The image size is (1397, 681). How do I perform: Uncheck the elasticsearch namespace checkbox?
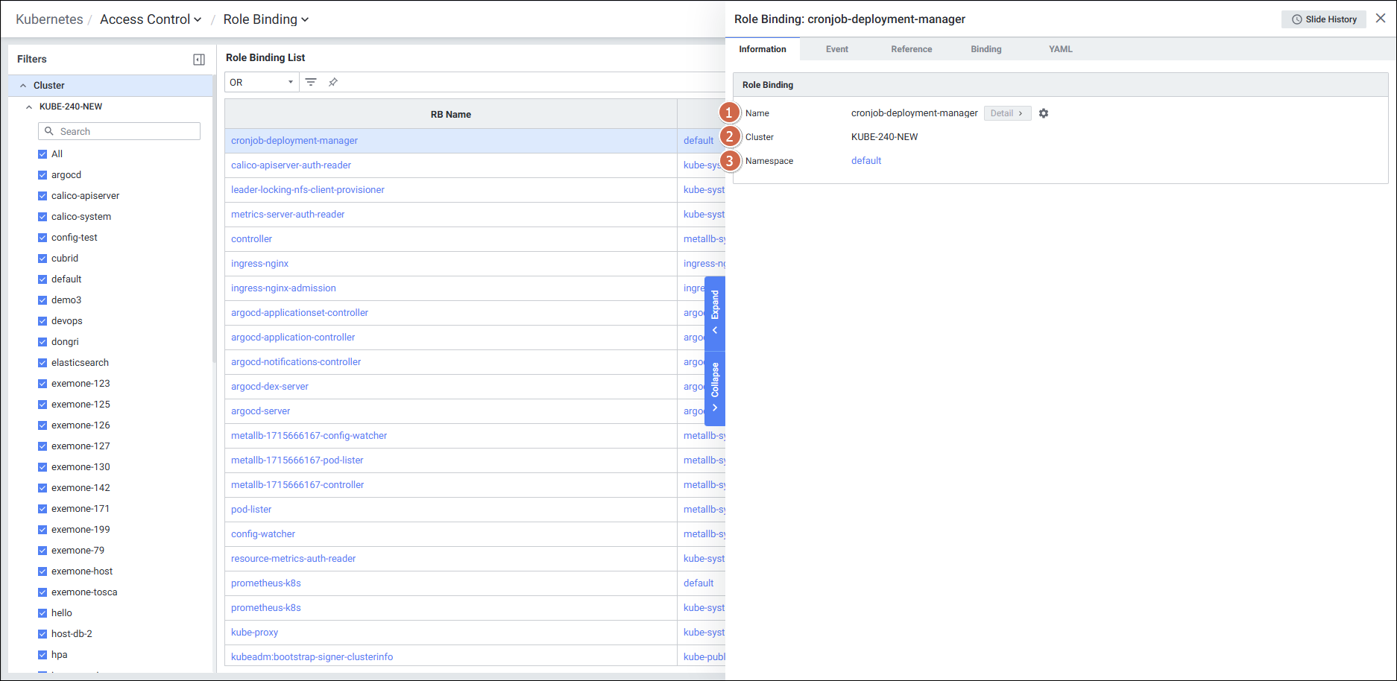42,363
